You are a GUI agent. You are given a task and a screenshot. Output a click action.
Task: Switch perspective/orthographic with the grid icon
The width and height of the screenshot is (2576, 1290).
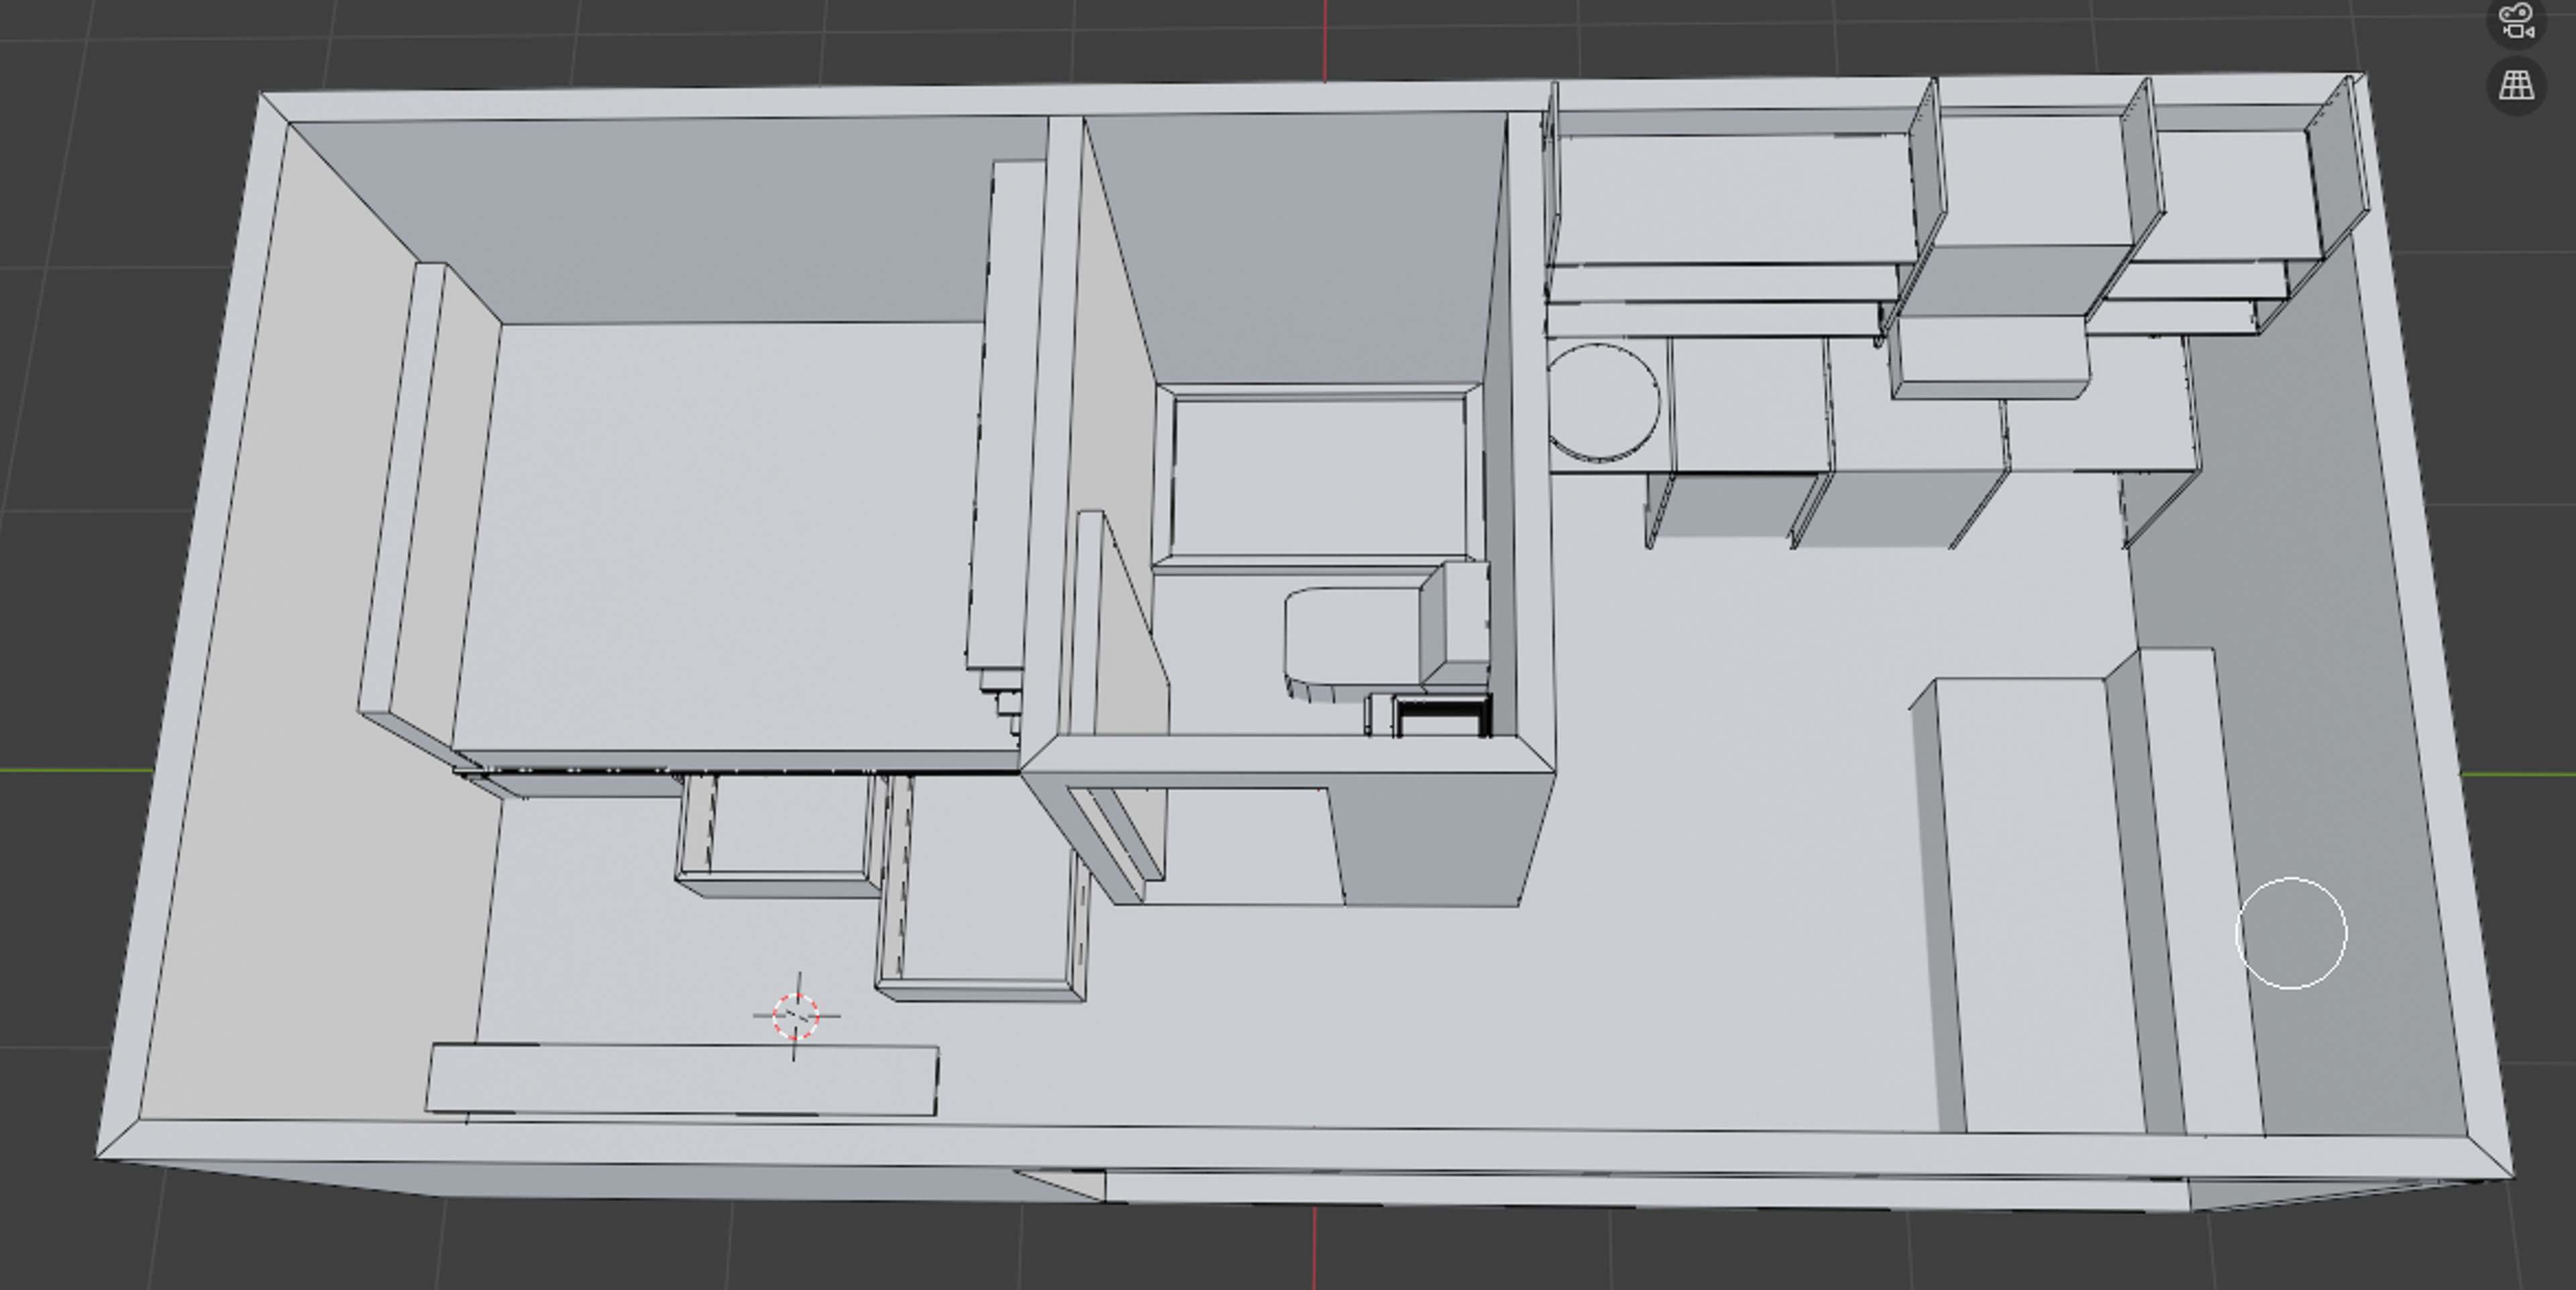(x=2516, y=86)
